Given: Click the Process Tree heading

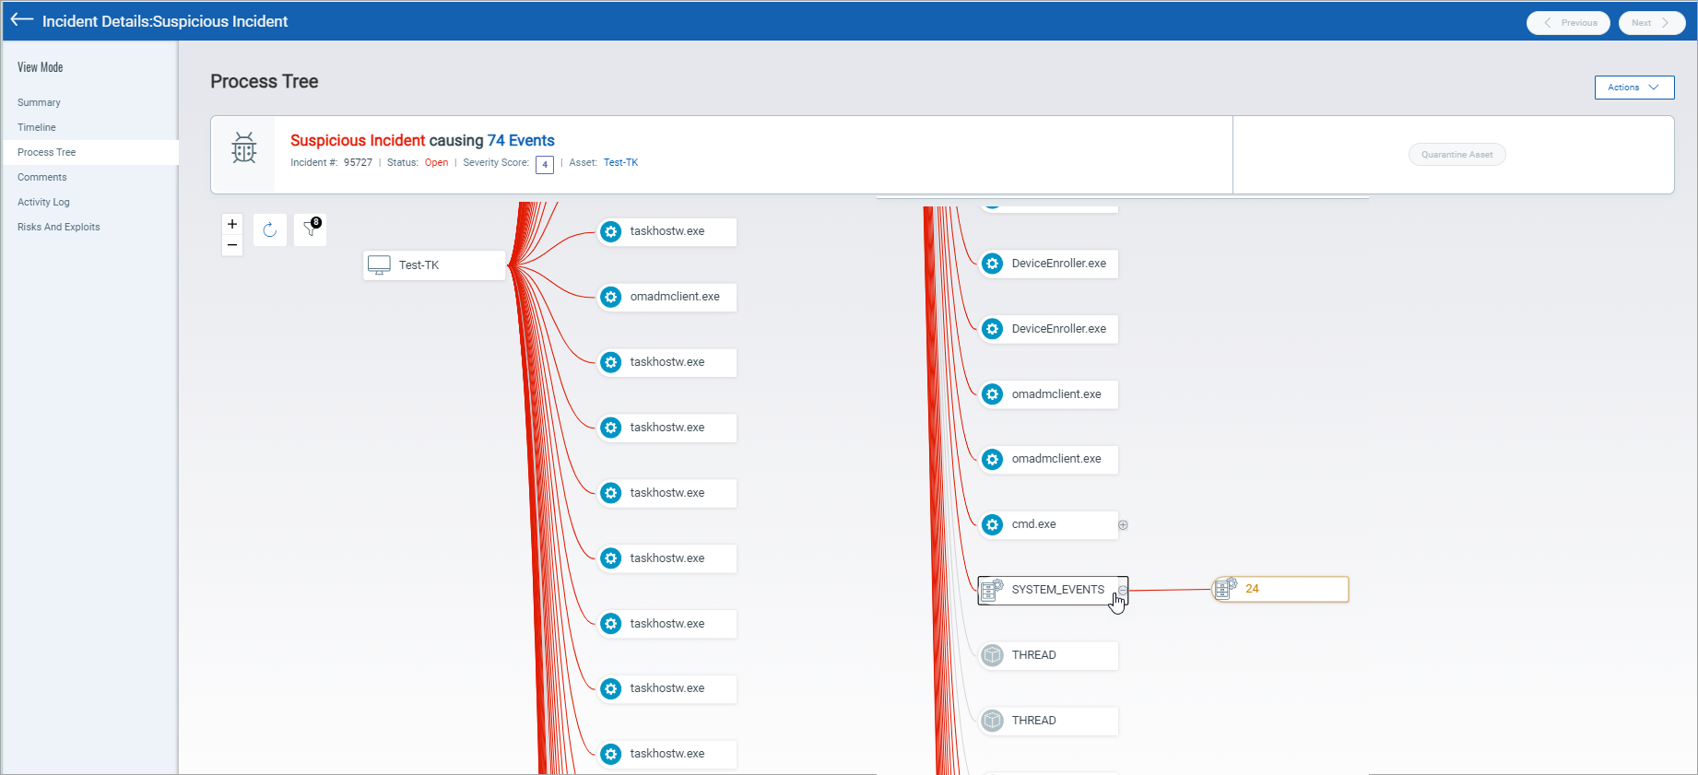Looking at the screenshot, I should click(265, 81).
